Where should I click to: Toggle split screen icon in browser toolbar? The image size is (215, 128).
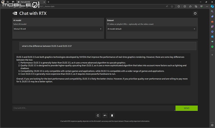click(185, 6)
